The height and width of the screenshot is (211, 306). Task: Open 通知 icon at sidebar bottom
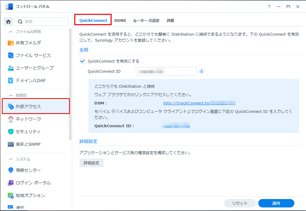[11, 207]
